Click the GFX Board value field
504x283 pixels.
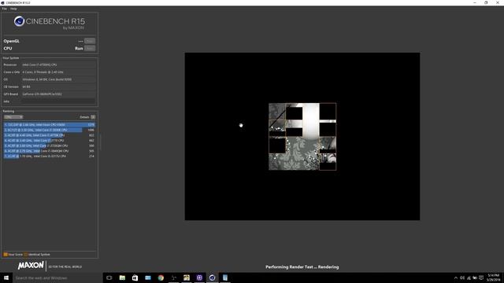click(x=58, y=94)
